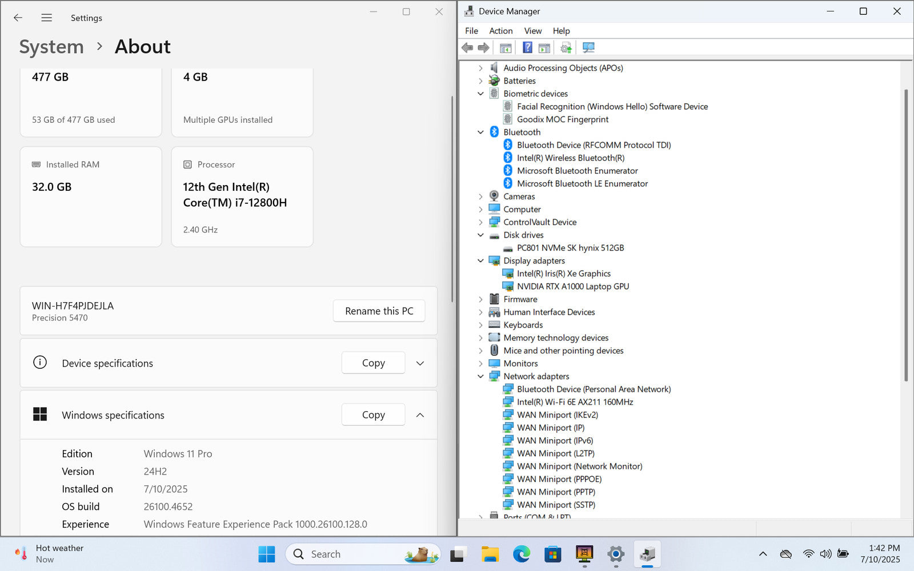Copy the Device specifications
The image size is (914, 571).
(373, 363)
